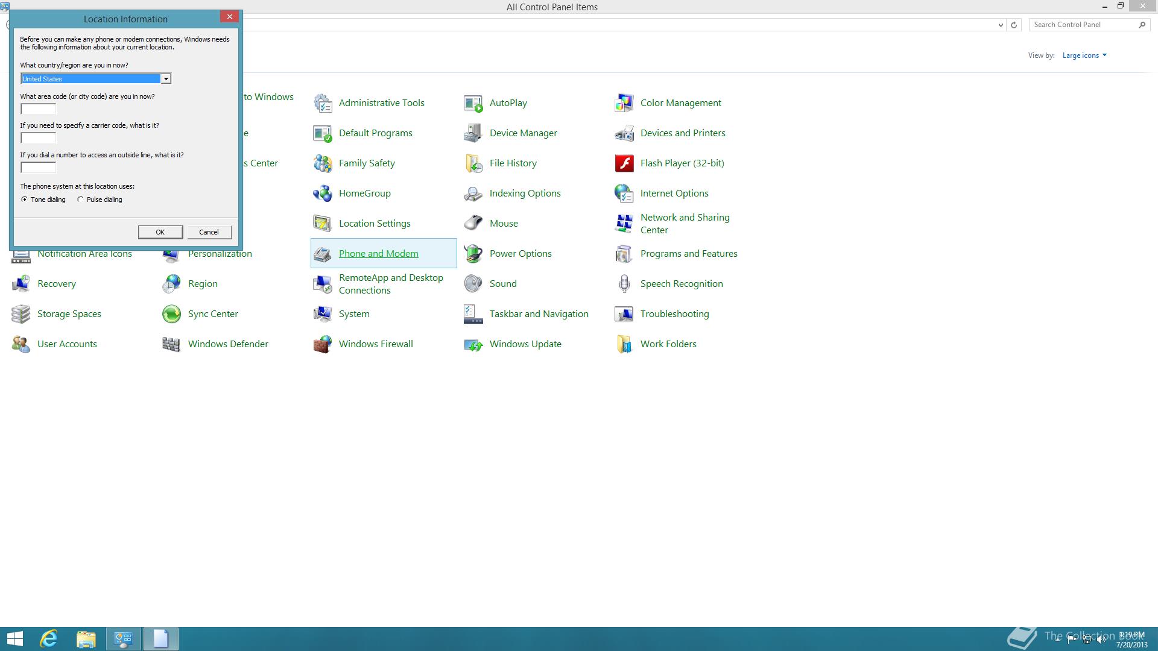The height and width of the screenshot is (651, 1158).
Task: Click the search magnifier icon
Action: pyautogui.click(x=1142, y=25)
